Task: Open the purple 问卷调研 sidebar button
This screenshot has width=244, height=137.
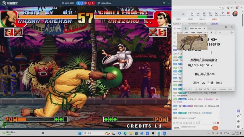Action: (239, 111)
